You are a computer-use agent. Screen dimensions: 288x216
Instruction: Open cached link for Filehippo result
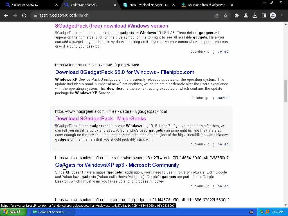(x=223, y=98)
